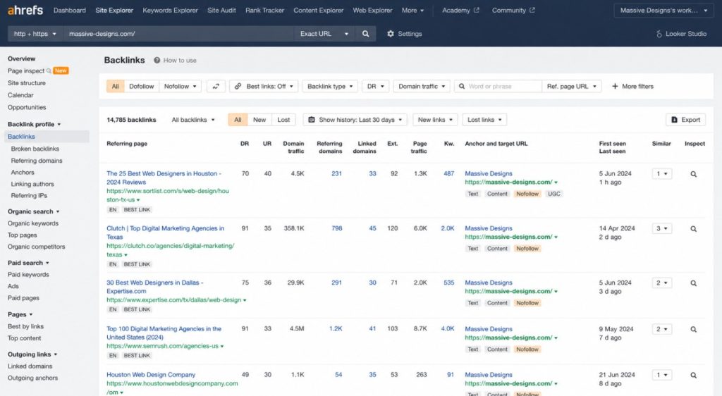This screenshot has height=396, width=722.
Task: Open the All backlinks dropdown
Action: click(x=193, y=120)
